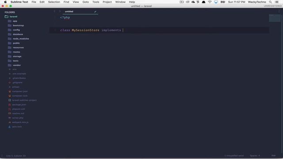Open the .env.example file in sidebar
This screenshot has width=283, height=159.
[19, 74]
